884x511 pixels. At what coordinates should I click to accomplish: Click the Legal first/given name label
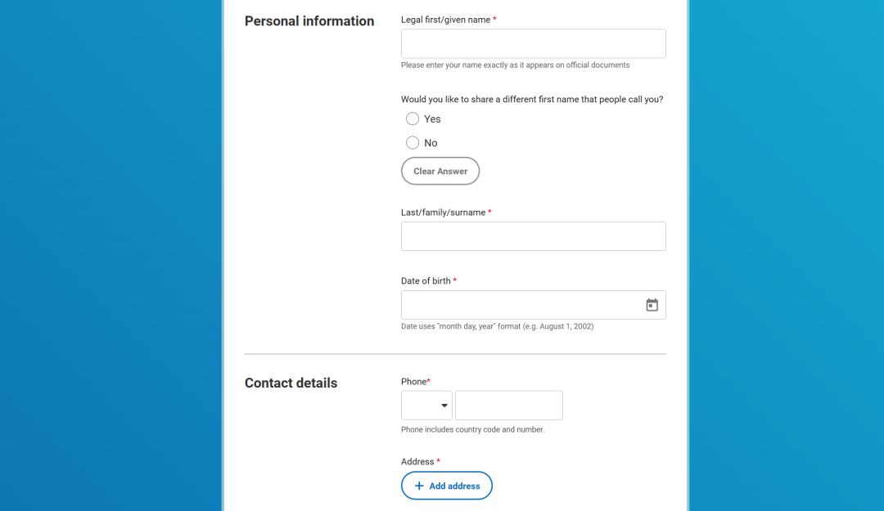point(445,20)
